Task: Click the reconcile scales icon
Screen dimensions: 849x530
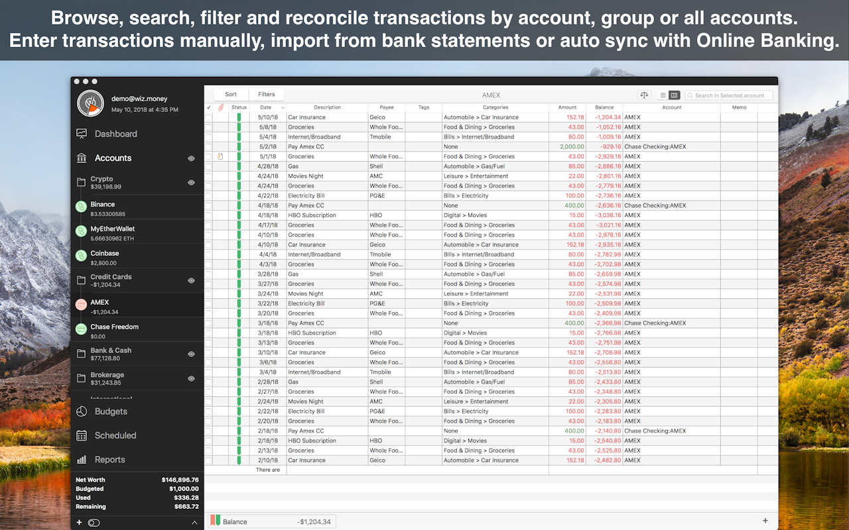Action: pos(643,95)
